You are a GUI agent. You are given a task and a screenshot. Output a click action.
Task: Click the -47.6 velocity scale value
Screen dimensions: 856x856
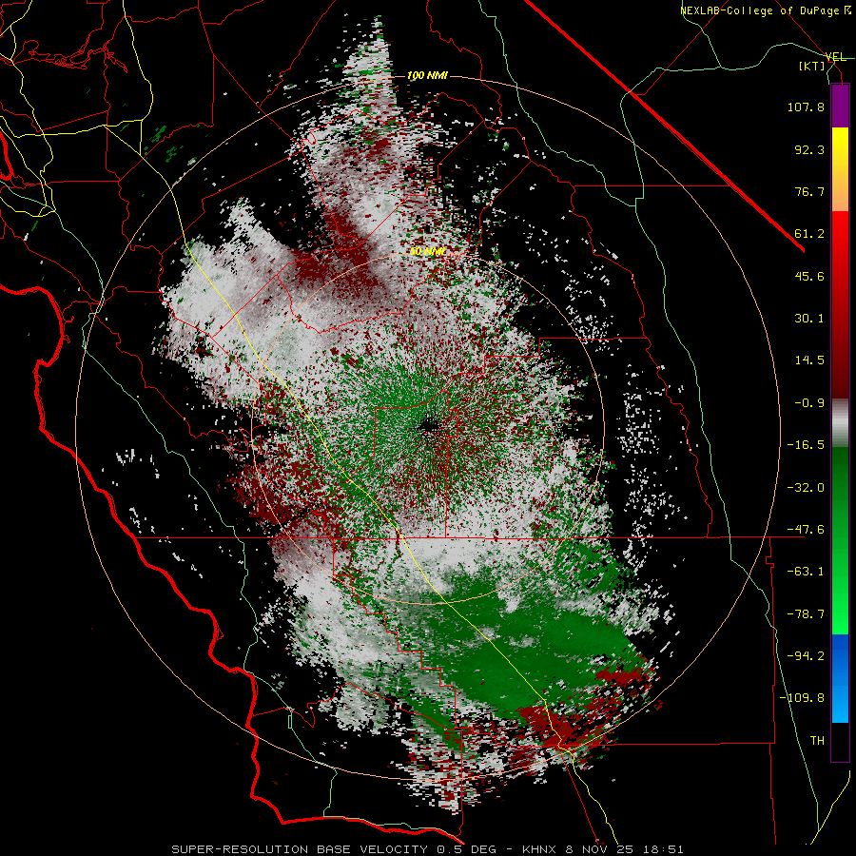click(x=806, y=530)
